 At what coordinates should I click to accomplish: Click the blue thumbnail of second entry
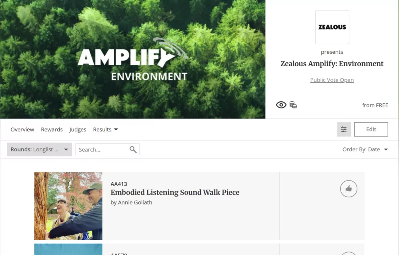(x=69, y=249)
